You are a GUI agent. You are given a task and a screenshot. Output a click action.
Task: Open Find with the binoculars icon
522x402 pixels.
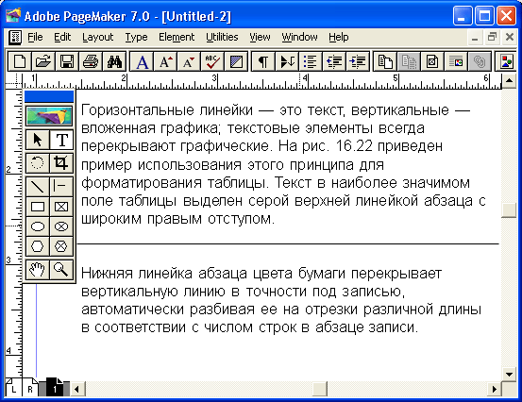(x=114, y=61)
